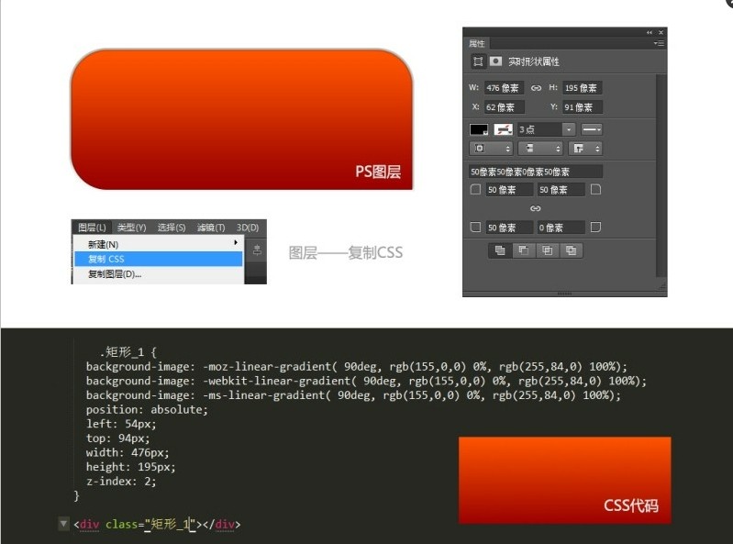Click the H field showing 195 像素
The height and width of the screenshot is (544, 733).
tap(582, 88)
